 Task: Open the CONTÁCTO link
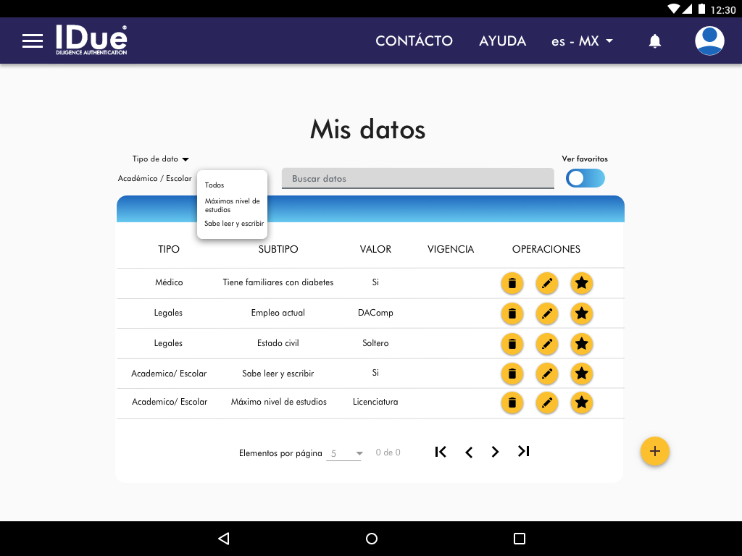pos(414,41)
